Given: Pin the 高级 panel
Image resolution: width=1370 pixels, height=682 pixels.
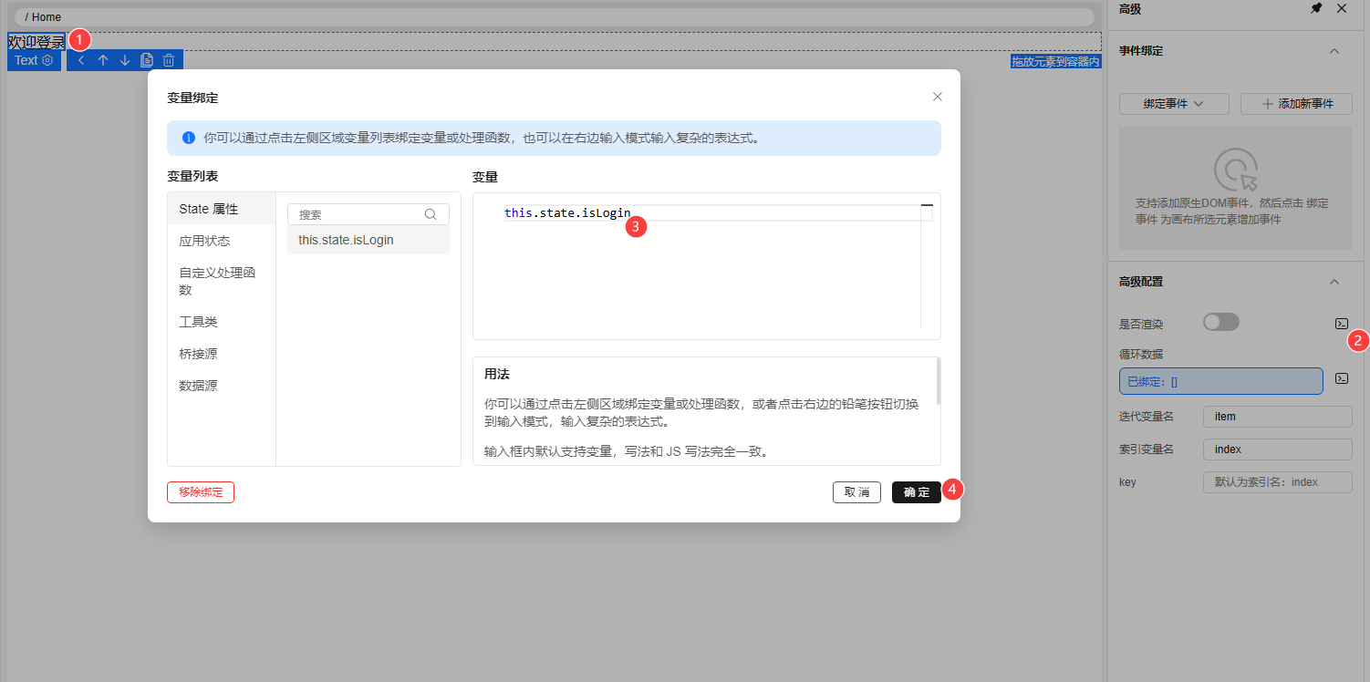Looking at the screenshot, I should pyautogui.click(x=1316, y=8).
